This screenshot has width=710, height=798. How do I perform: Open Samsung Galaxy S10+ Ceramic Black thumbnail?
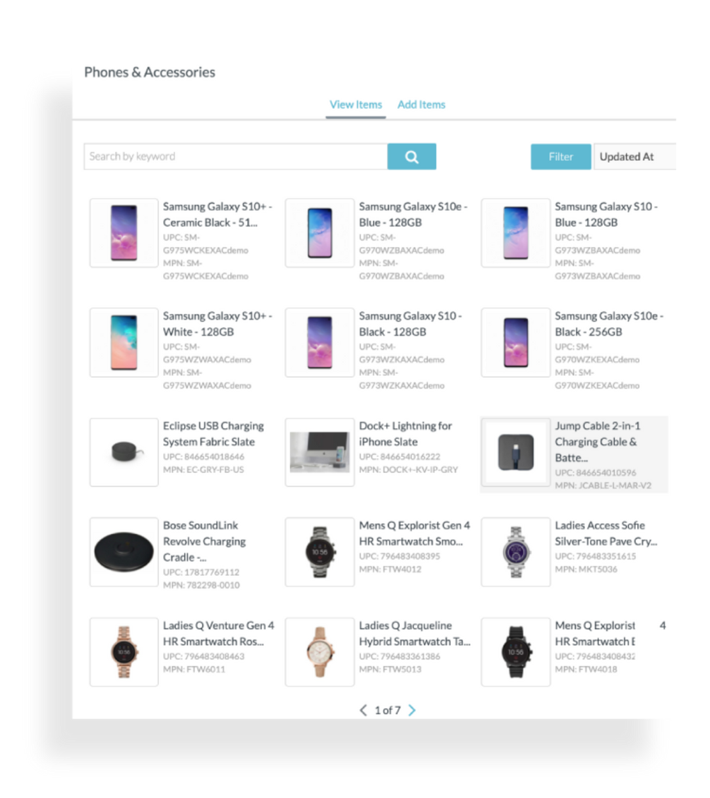click(124, 233)
